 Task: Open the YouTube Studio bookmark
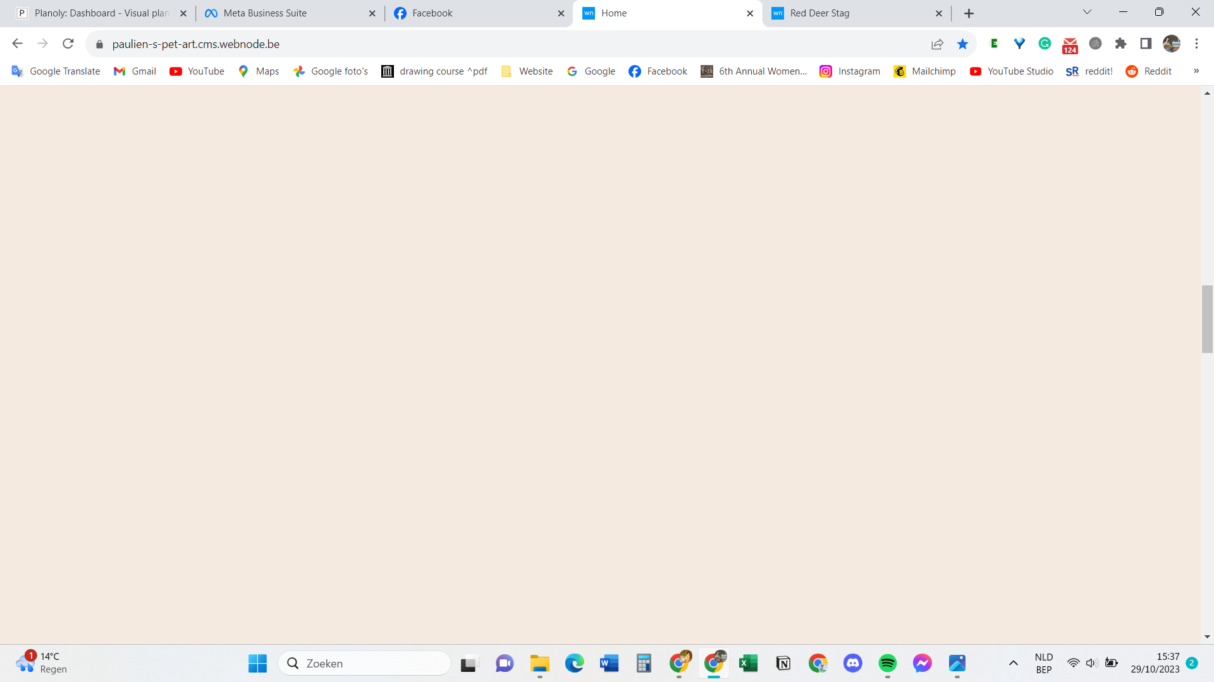click(x=1012, y=71)
